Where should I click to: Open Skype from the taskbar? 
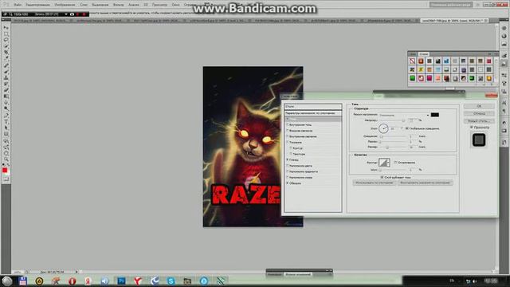171,281
